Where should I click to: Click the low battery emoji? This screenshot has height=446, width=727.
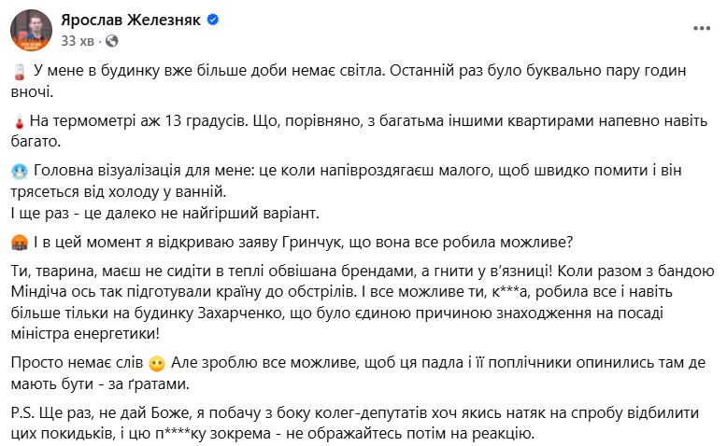[x=19, y=72]
